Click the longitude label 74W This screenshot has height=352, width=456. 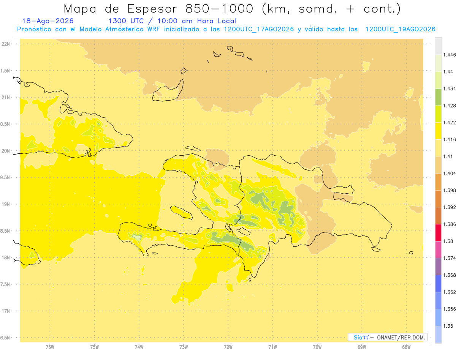[x=139, y=347]
